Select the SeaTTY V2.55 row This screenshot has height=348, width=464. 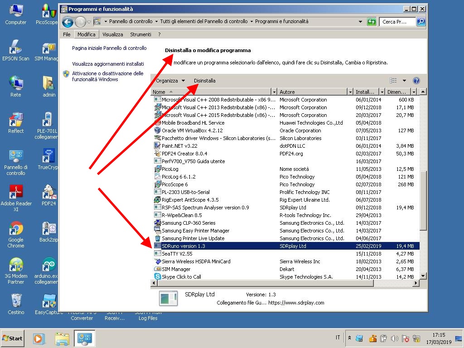[x=285, y=253]
